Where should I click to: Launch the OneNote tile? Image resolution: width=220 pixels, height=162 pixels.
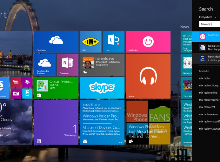[68, 65]
